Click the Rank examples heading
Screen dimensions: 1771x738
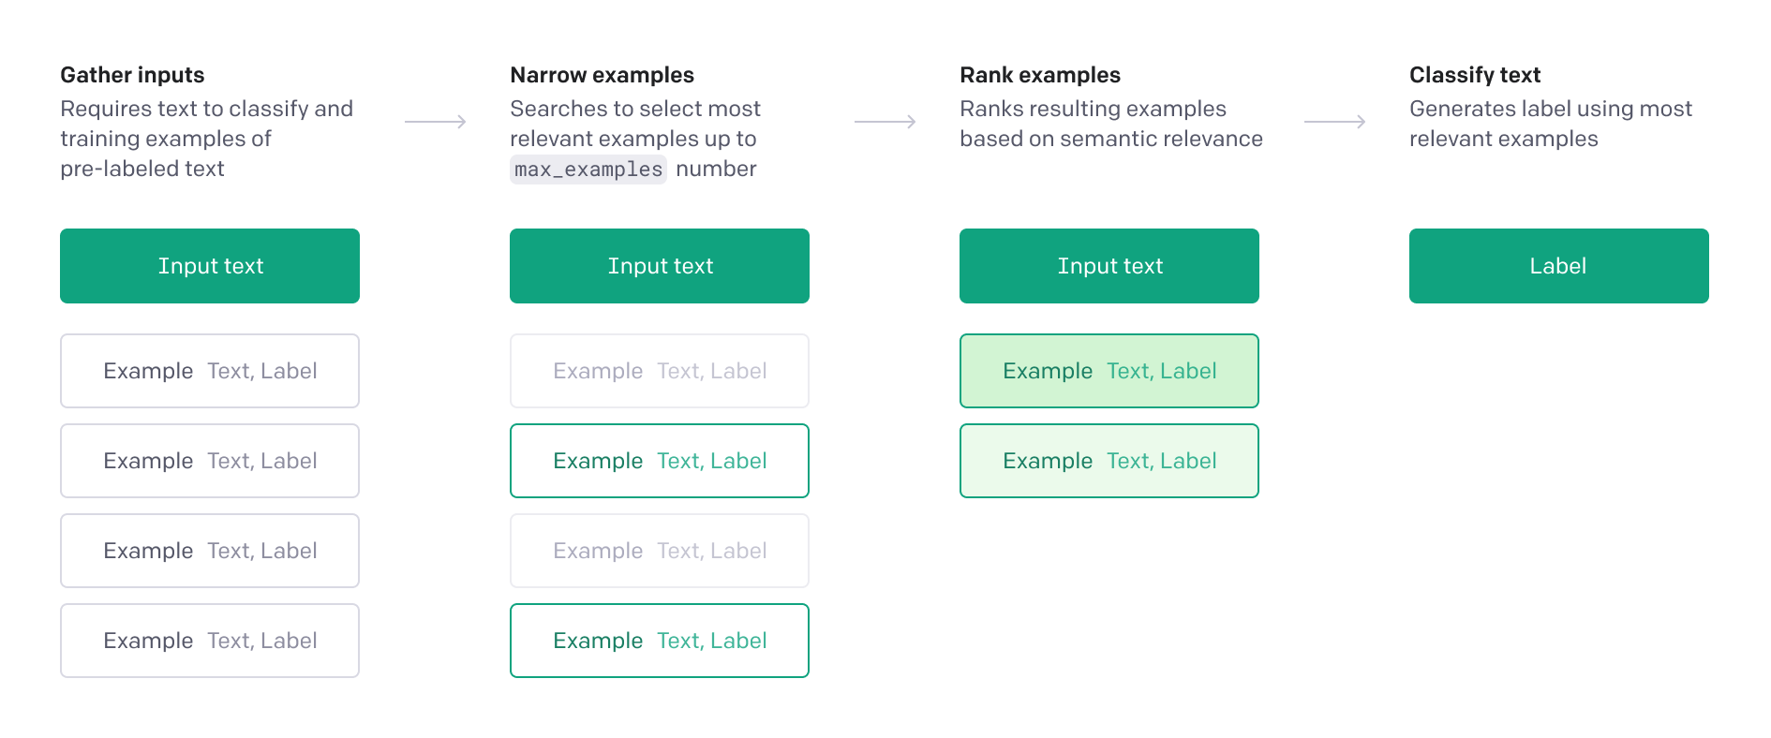point(1040,75)
